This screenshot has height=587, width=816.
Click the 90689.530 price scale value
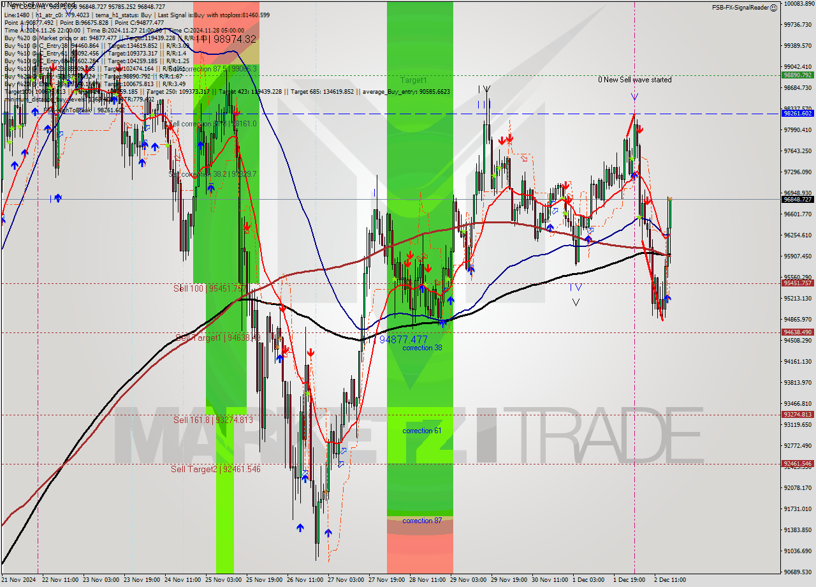[798, 572]
